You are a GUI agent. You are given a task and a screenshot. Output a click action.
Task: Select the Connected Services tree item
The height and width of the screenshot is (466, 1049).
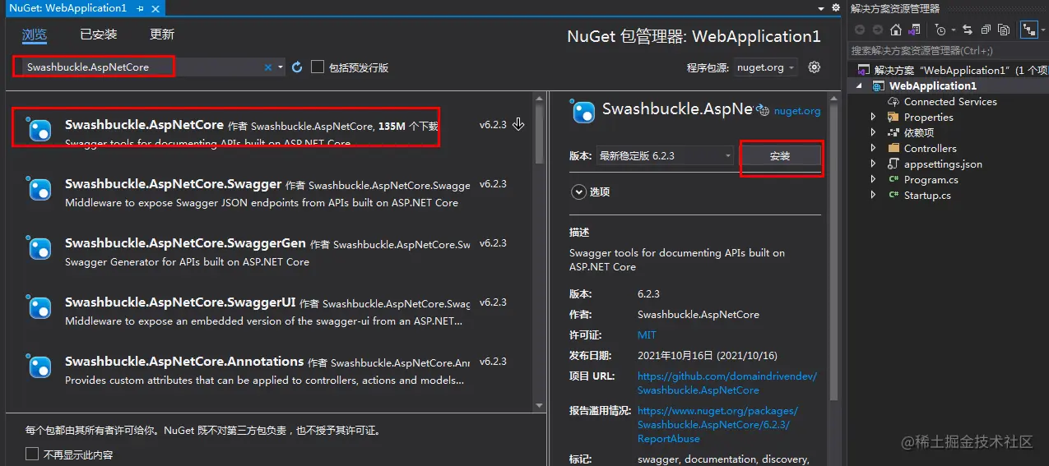click(x=950, y=102)
